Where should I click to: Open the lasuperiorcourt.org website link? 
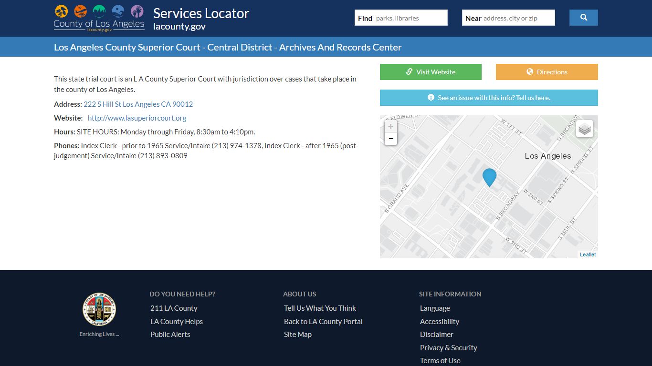click(137, 118)
